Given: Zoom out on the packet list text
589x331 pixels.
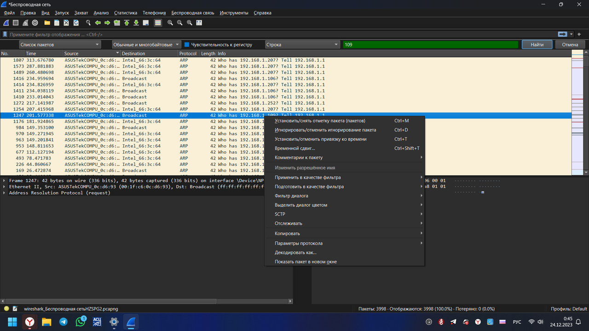Looking at the screenshot, I should click(x=180, y=23).
